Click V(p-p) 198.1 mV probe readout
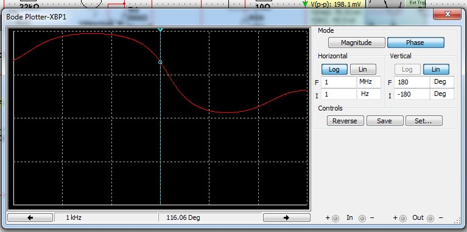This screenshot has height=232, width=467. point(335,4)
